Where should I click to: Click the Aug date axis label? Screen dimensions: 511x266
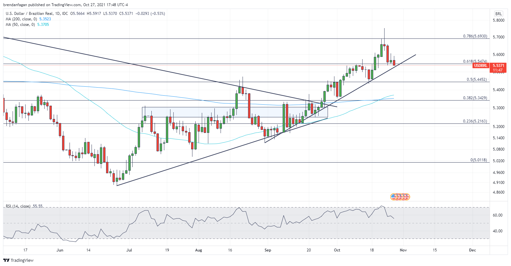point(199,250)
